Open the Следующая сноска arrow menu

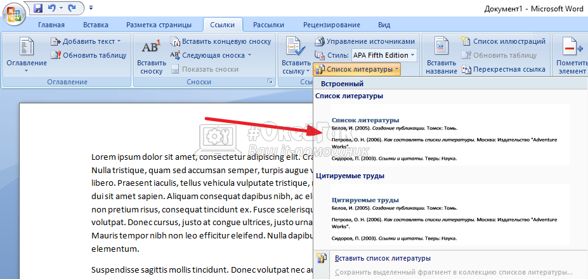[249, 56]
